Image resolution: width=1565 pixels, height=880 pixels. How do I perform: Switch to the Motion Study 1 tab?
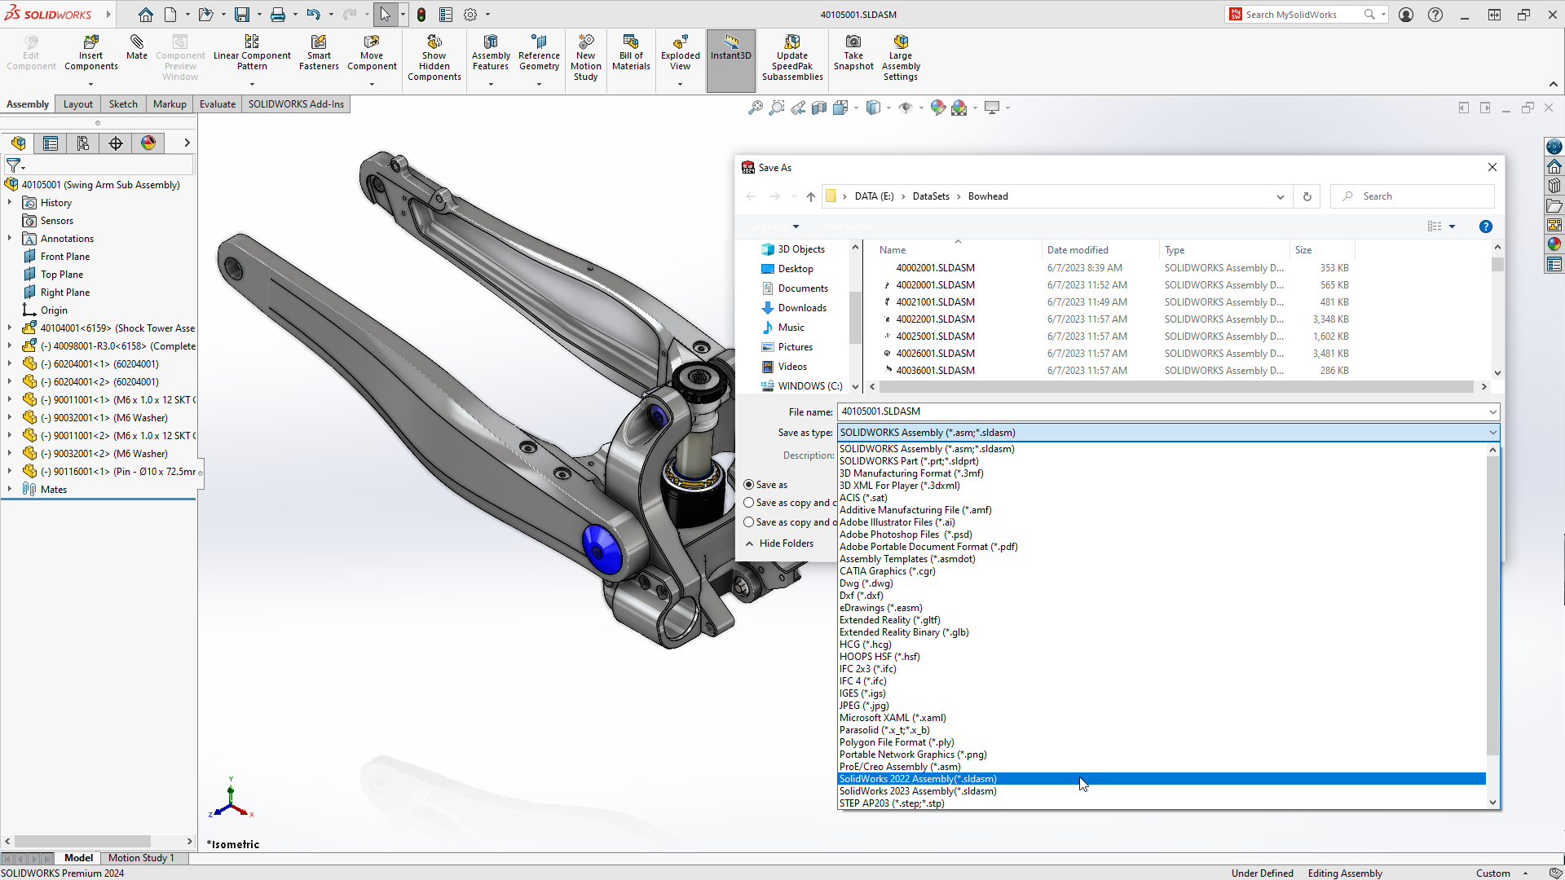pyautogui.click(x=141, y=857)
